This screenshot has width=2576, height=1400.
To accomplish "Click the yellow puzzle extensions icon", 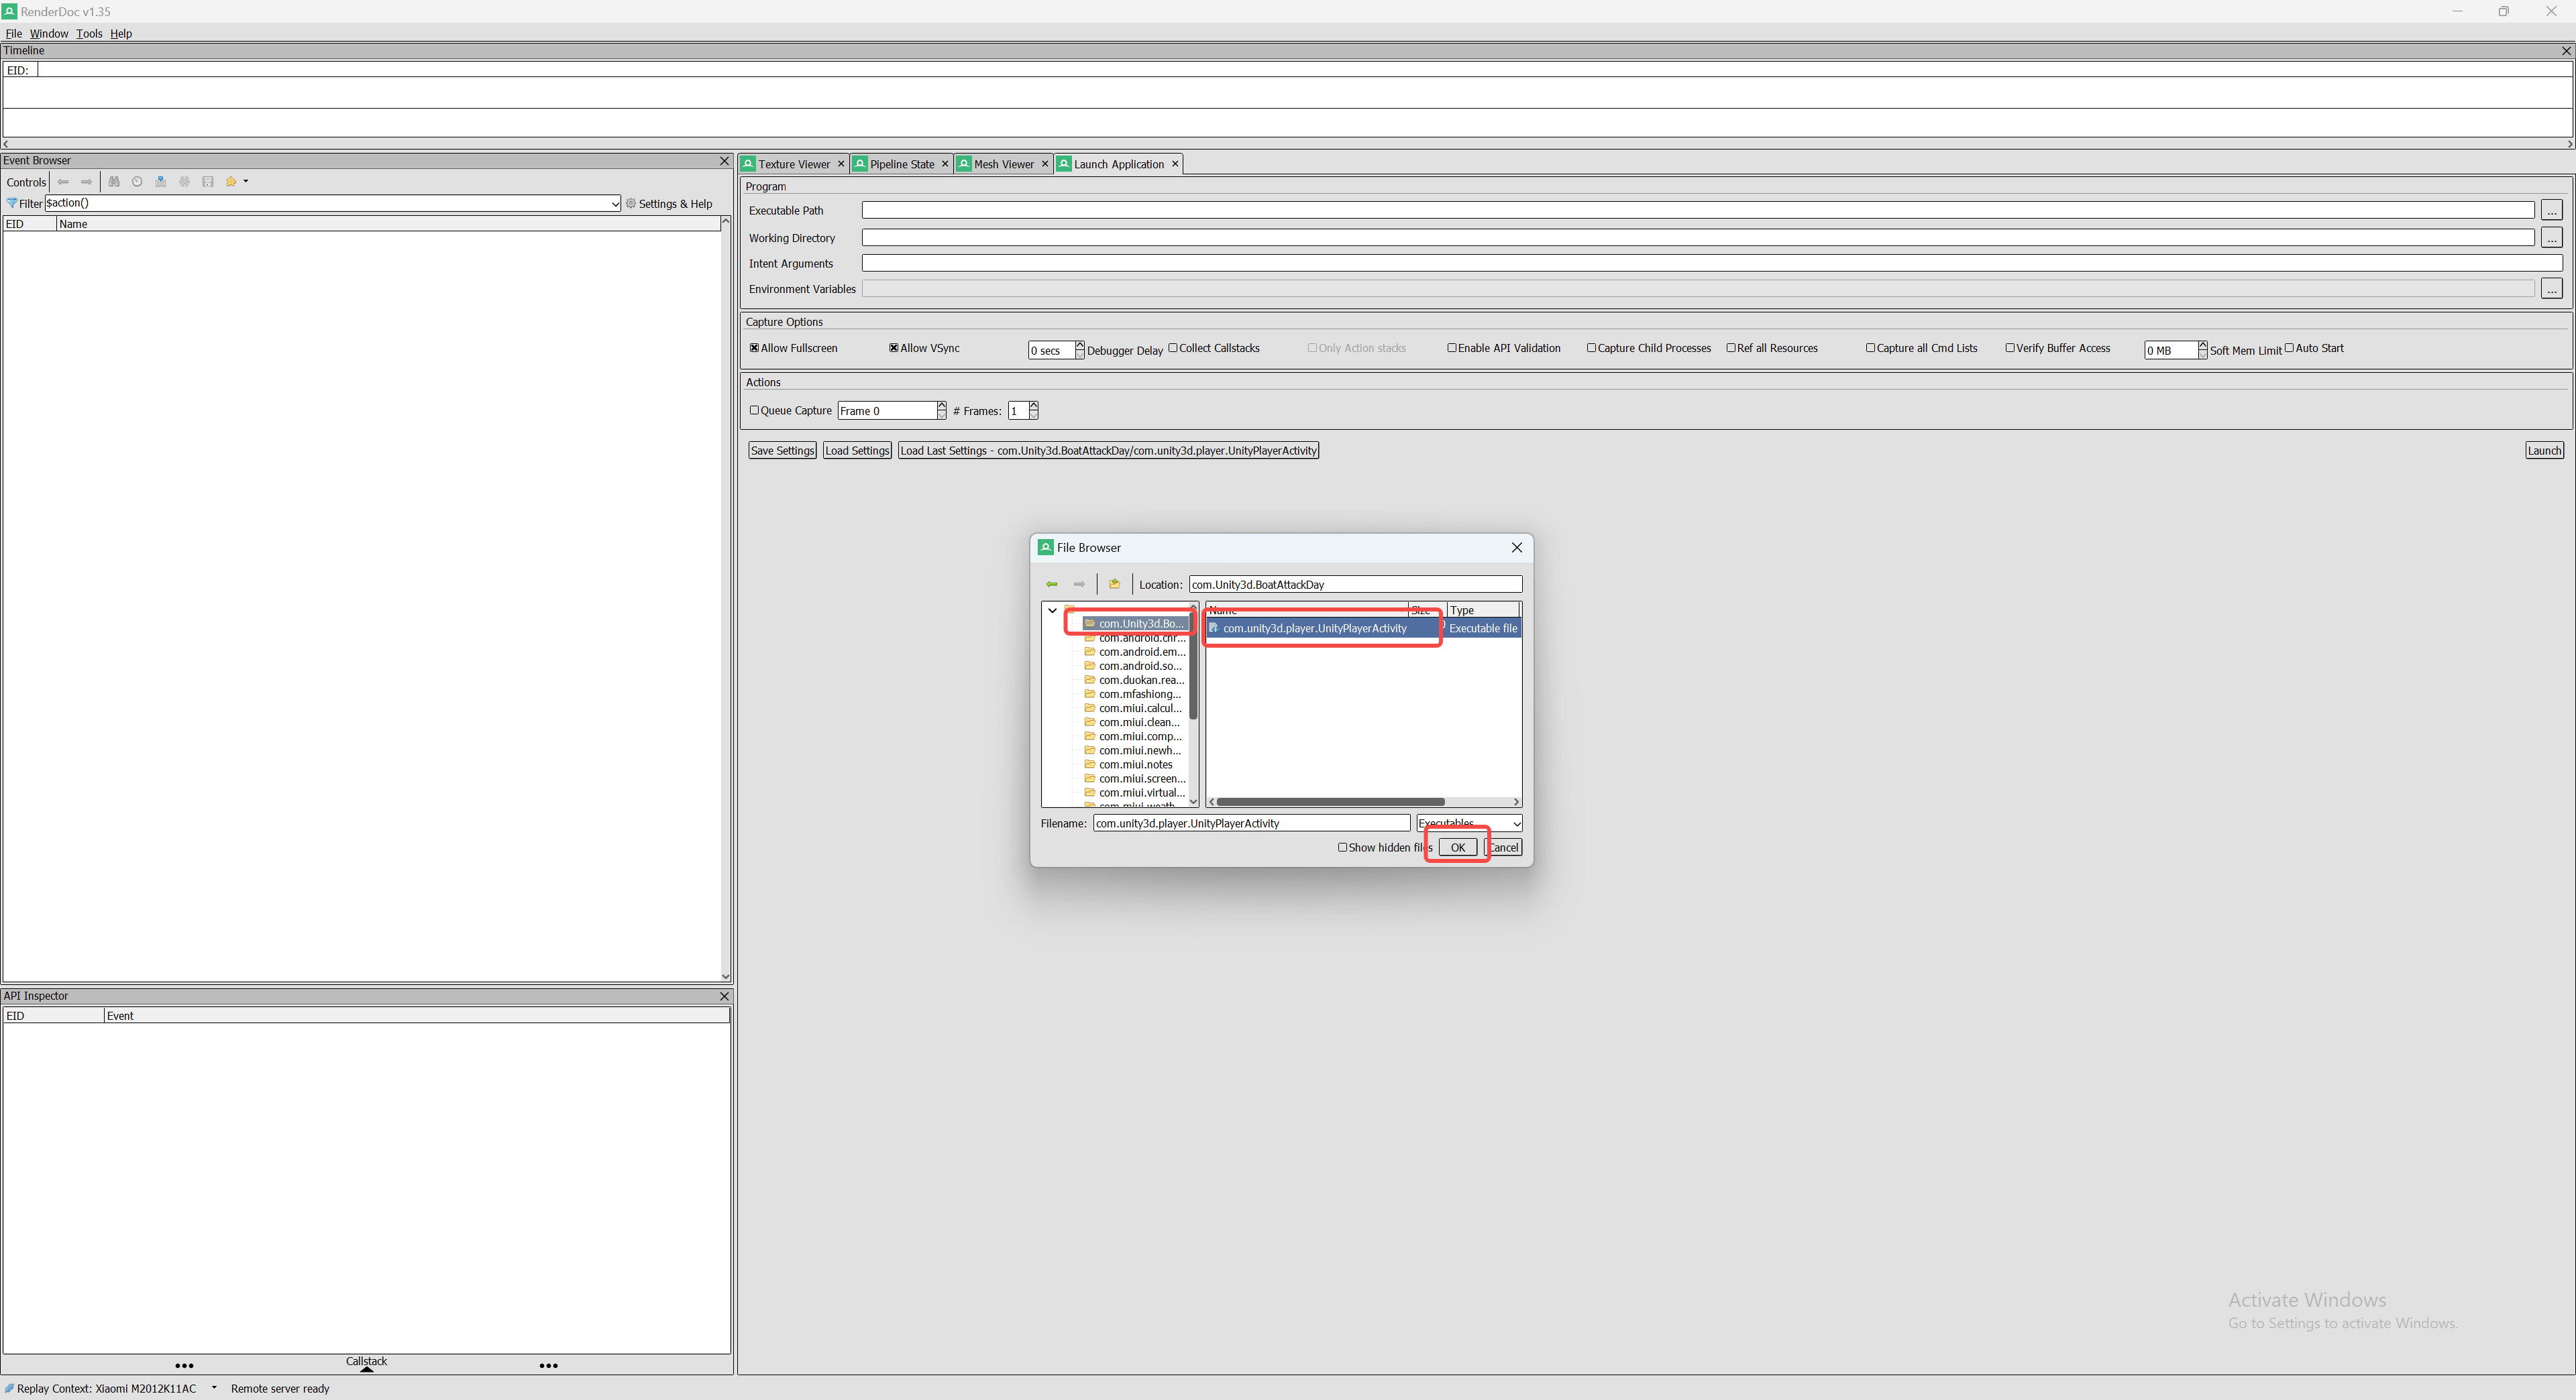I will 232,182.
